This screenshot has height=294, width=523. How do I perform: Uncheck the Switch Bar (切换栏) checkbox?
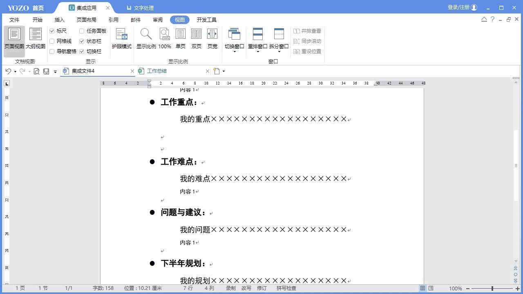pos(82,51)
